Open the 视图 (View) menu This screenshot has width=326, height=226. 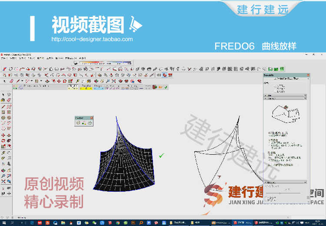[22, 58]
